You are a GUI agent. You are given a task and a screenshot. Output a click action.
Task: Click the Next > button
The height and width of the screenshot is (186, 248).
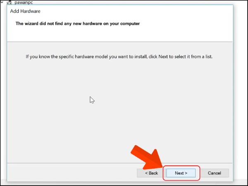pyautogui.click(x=181, y=173)
